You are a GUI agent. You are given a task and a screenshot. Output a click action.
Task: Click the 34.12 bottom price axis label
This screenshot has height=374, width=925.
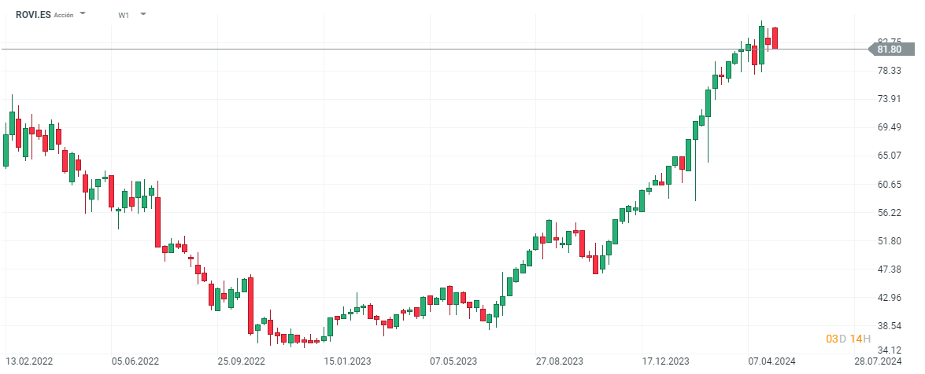[x=890, y=350]
